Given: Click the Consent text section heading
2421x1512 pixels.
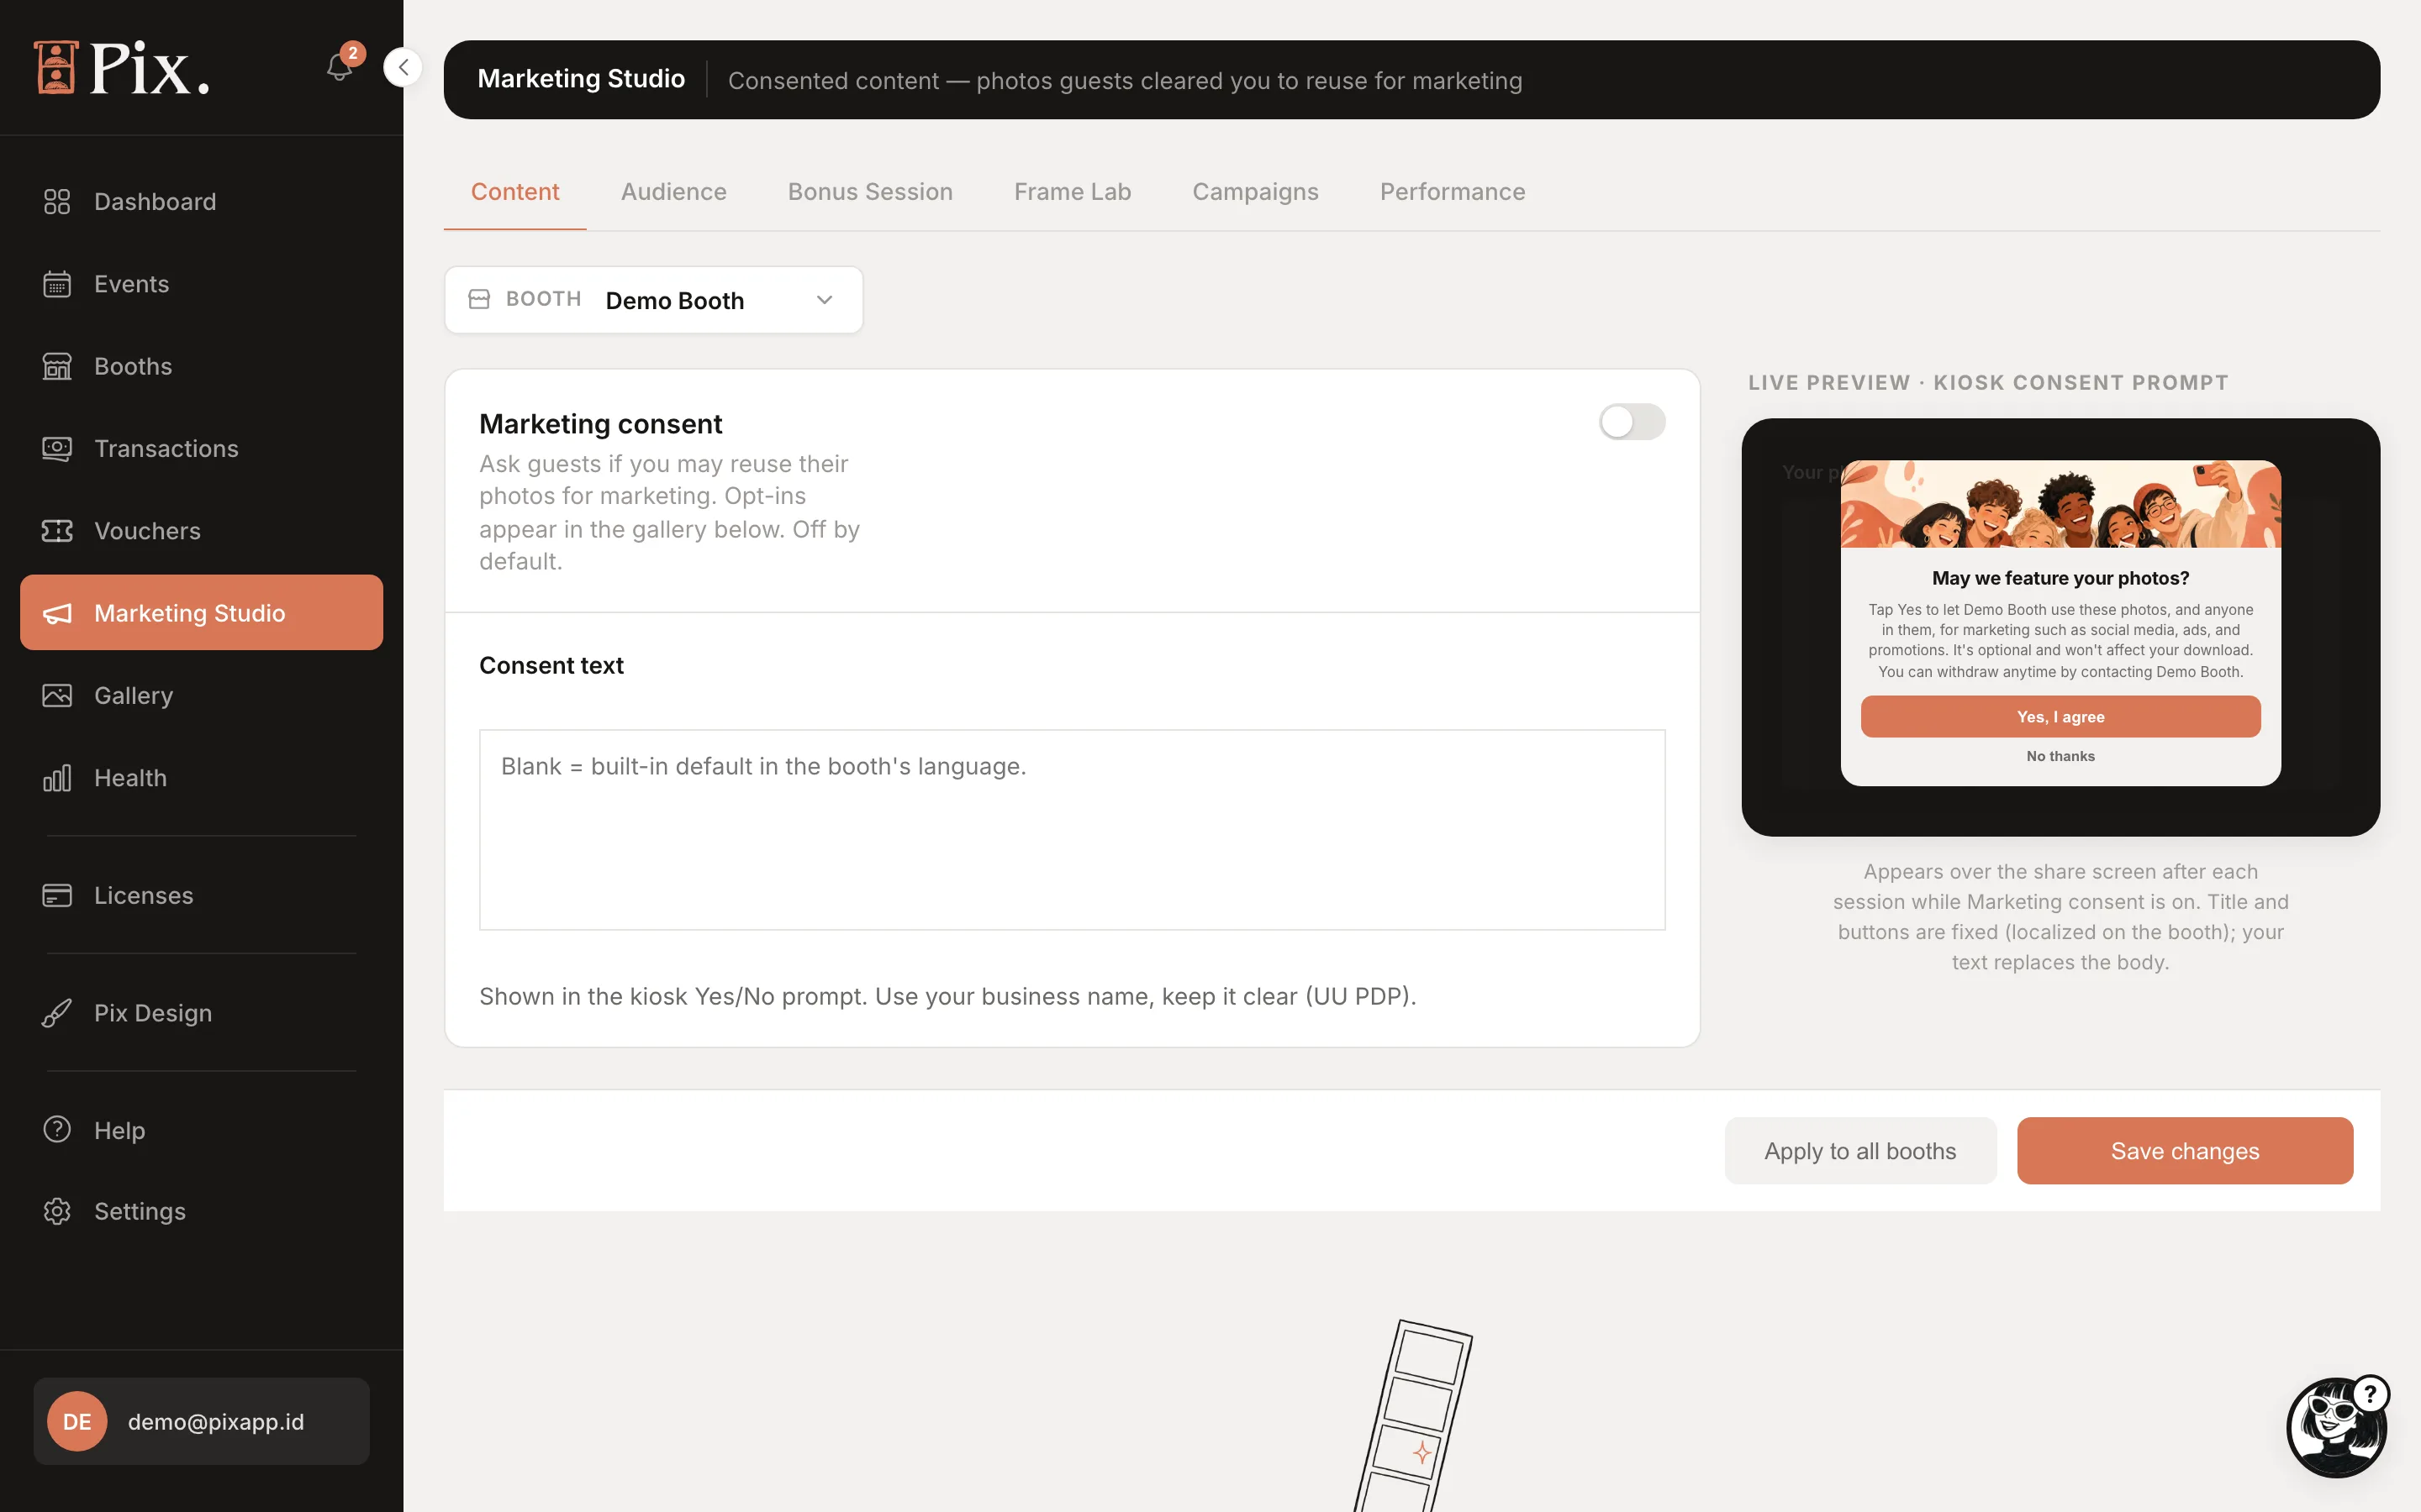Looking at the screenshot, I should (551, 666).
